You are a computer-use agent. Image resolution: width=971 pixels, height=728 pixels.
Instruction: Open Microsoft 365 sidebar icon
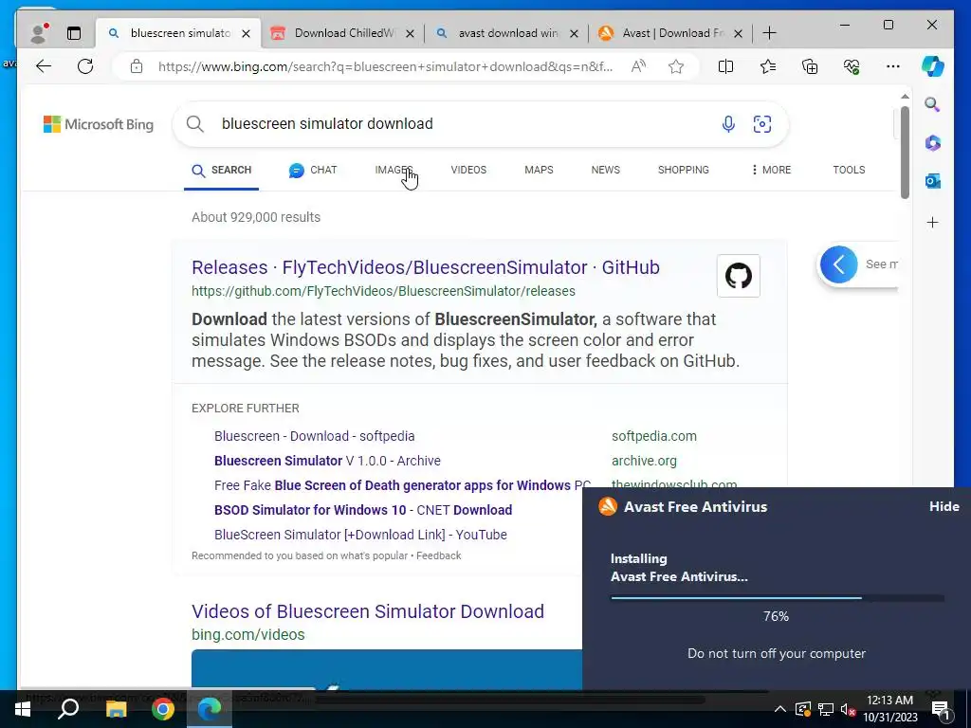click(x=933, y=143)
